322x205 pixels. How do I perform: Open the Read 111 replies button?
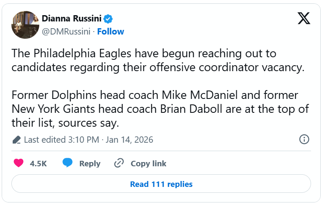pos(161,184)
